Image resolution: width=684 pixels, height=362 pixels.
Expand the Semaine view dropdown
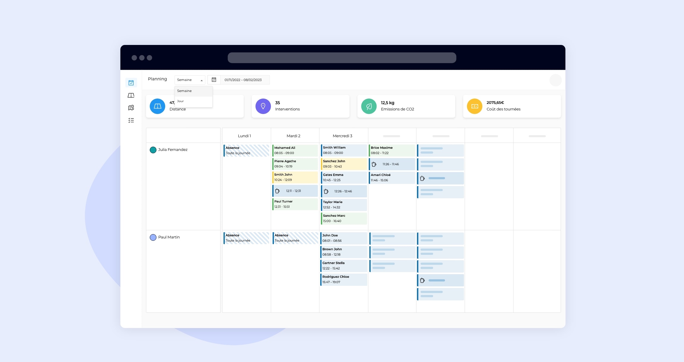(190, 80)
